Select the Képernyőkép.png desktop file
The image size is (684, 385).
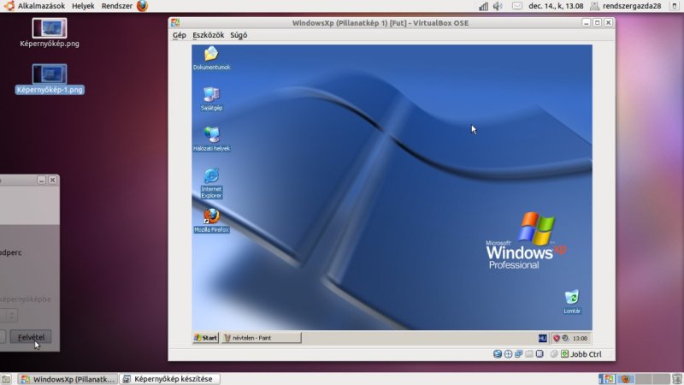coord(50,33)
